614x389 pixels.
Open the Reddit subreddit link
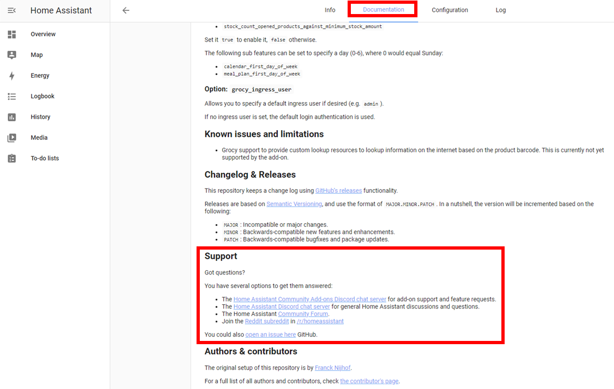tap(267, 321)
